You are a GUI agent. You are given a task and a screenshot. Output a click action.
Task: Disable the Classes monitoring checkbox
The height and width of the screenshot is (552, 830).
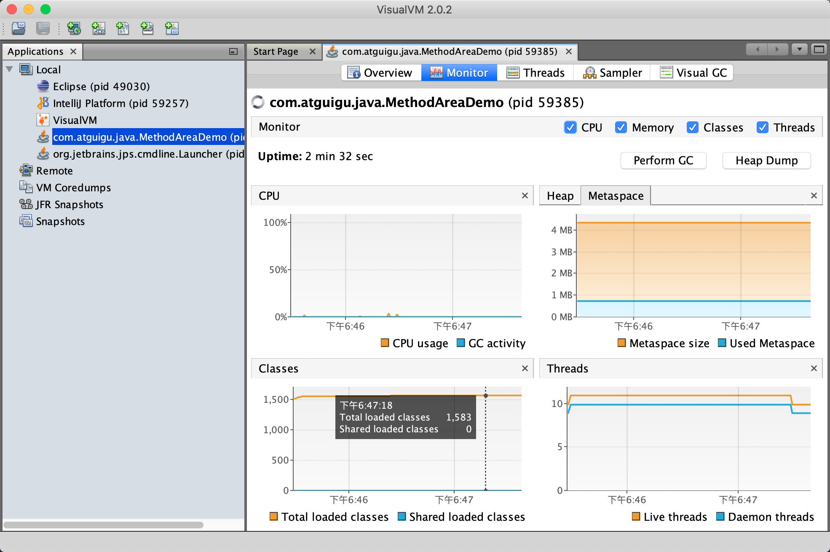click(693, 127)
